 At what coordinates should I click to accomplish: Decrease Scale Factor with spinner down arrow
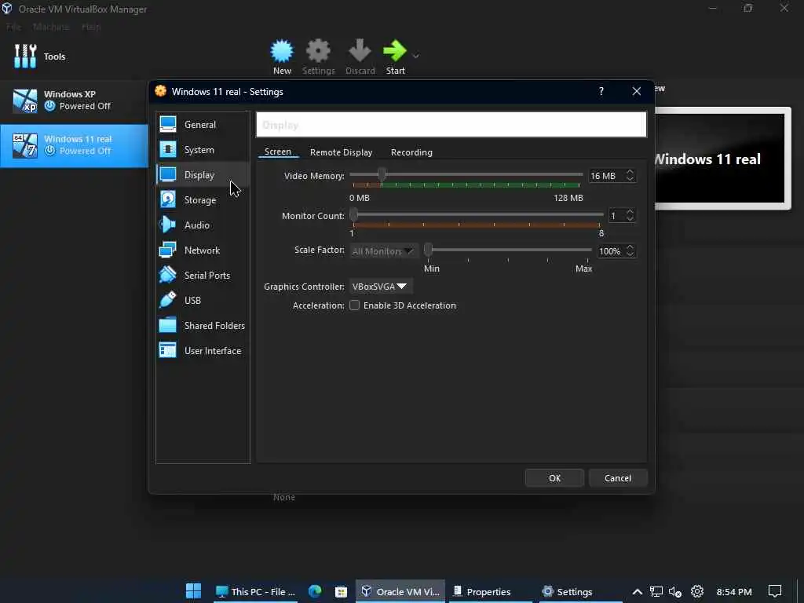630,255
